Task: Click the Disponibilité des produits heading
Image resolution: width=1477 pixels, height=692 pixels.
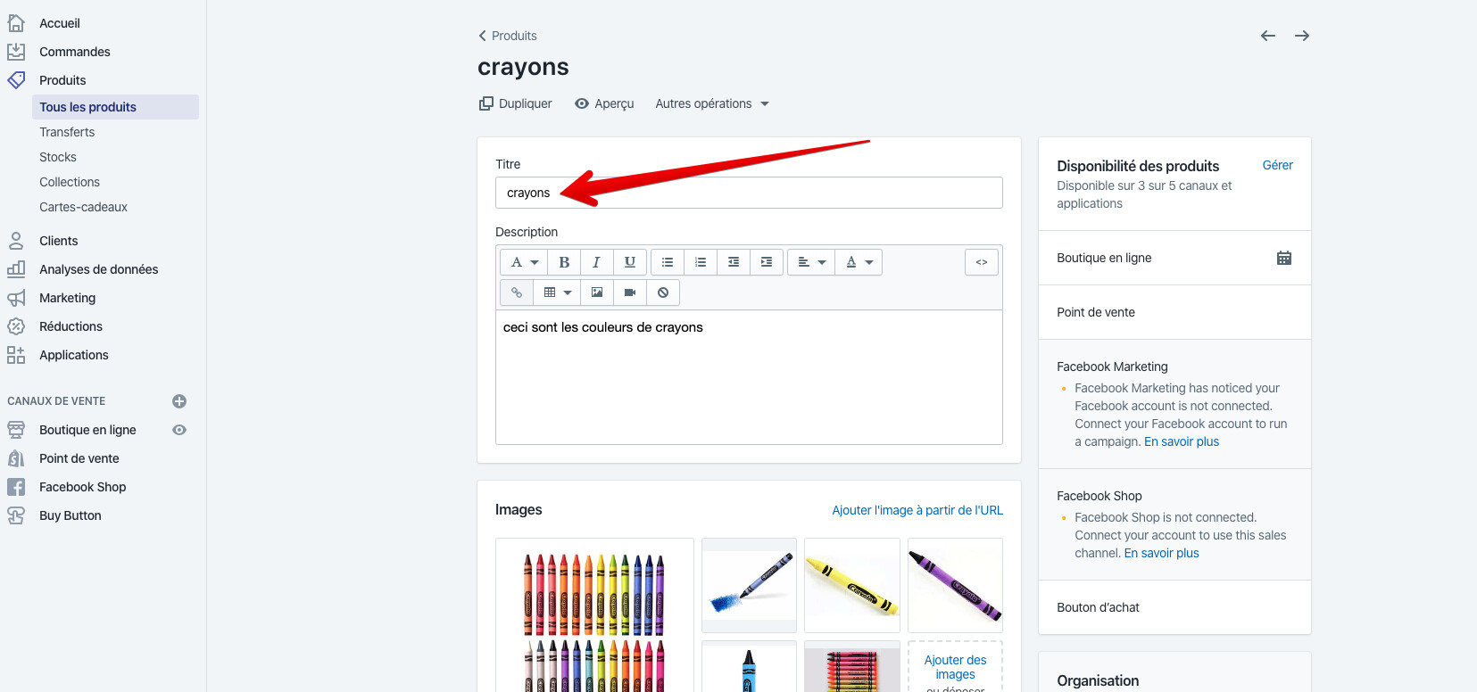Action: tap(1138, 166)
